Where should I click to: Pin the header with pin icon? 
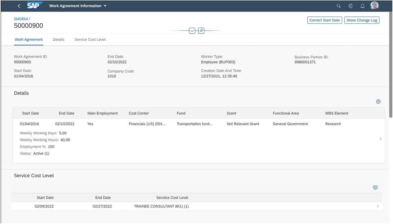tap(201, 31)
